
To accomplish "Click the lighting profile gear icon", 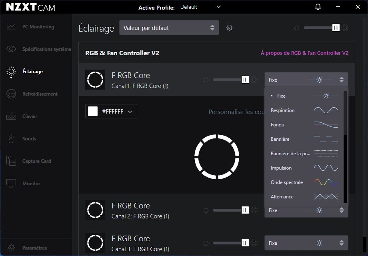I will click(229, 28).
